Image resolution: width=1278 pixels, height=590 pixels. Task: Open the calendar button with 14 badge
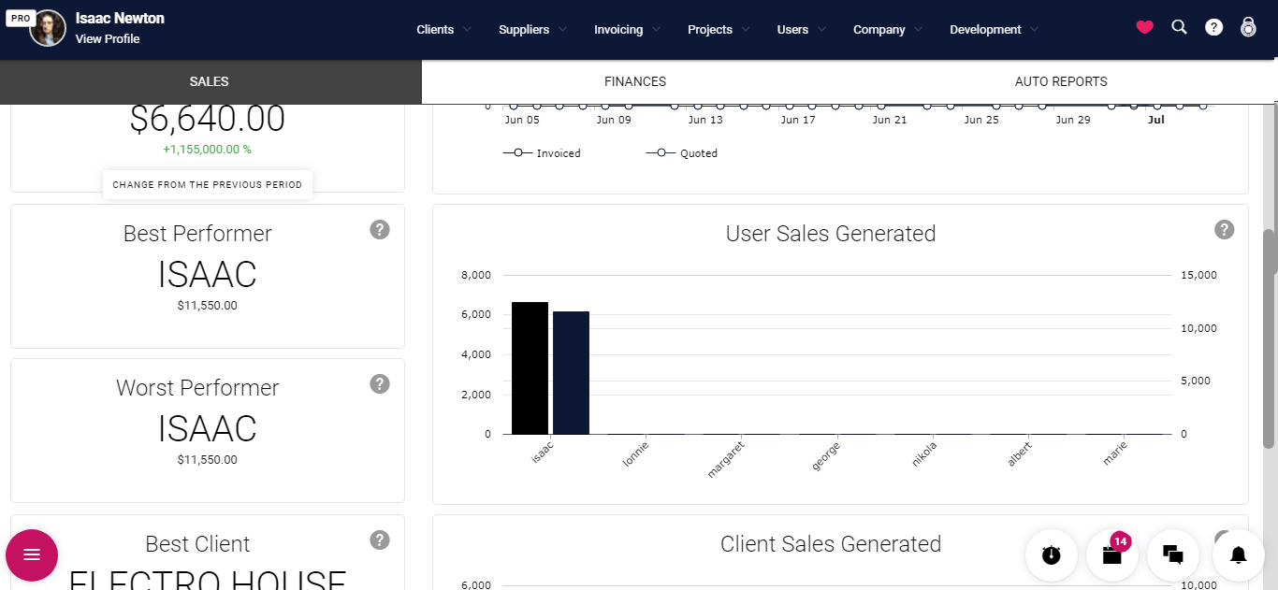click(x=1111, y=554)
